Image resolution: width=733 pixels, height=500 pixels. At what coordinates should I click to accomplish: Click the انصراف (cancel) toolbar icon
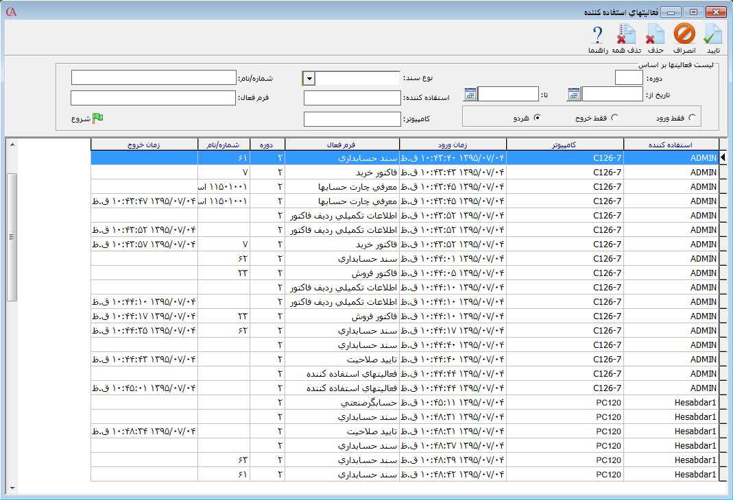[684, 34]
